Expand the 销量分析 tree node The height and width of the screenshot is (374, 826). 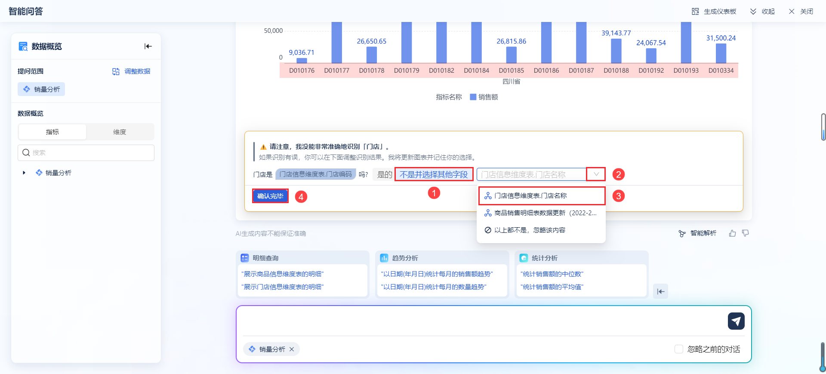pos(24,173)
